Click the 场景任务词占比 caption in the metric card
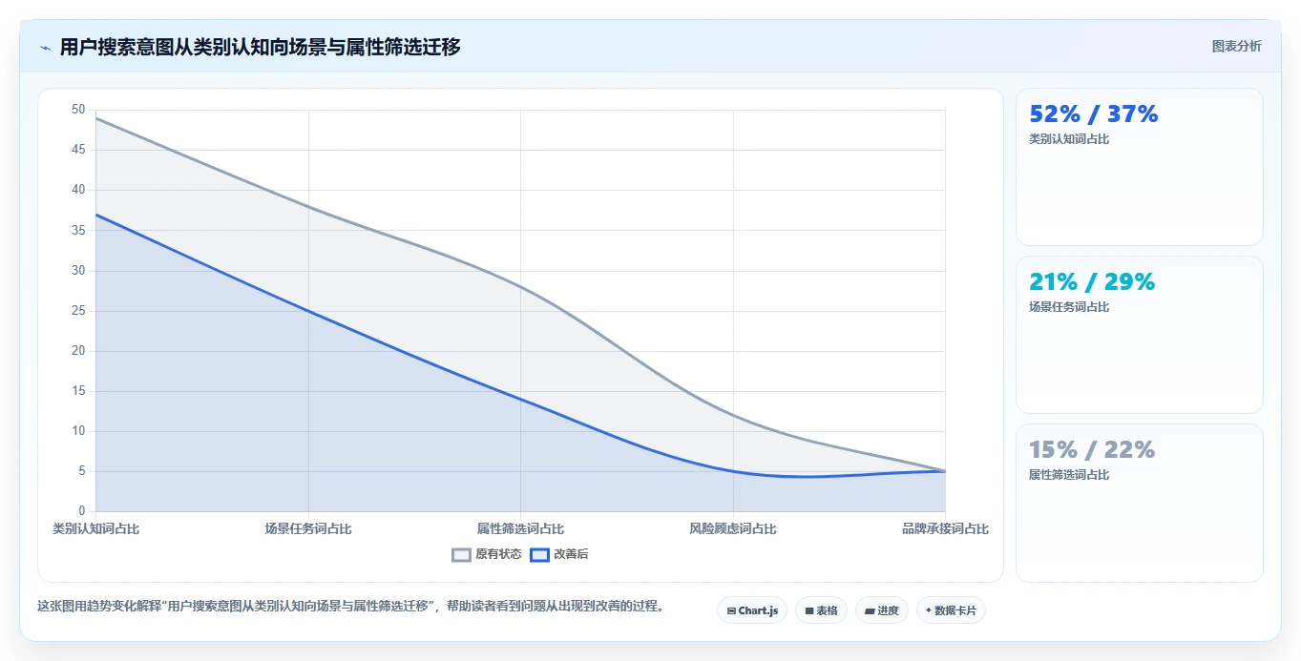1301x661 pixels. pos(1069,307)
